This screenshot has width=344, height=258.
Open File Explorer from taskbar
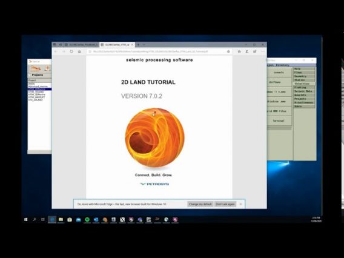tap(61, 219)
